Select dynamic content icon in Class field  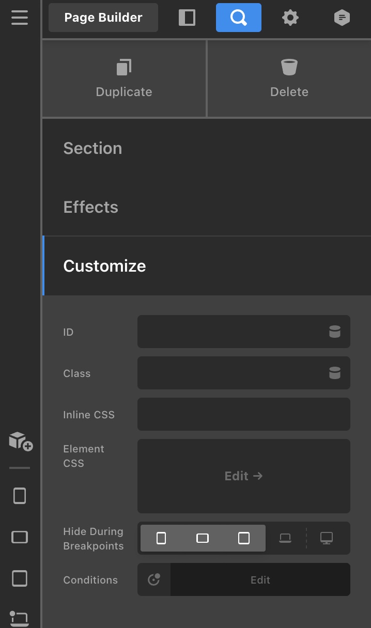(335, 373)
